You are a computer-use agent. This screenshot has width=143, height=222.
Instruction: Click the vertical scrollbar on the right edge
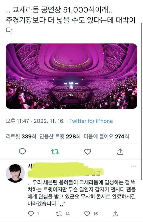(141, 101)
